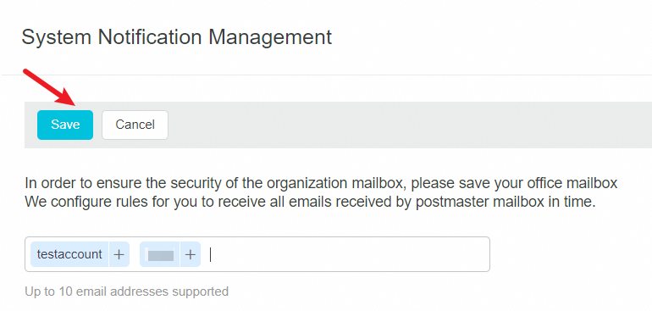Select the blurred recipient tag

click(160, 254)
